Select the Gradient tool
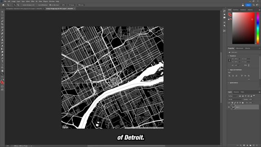The image size is (261, 147). tap(2, 49)
